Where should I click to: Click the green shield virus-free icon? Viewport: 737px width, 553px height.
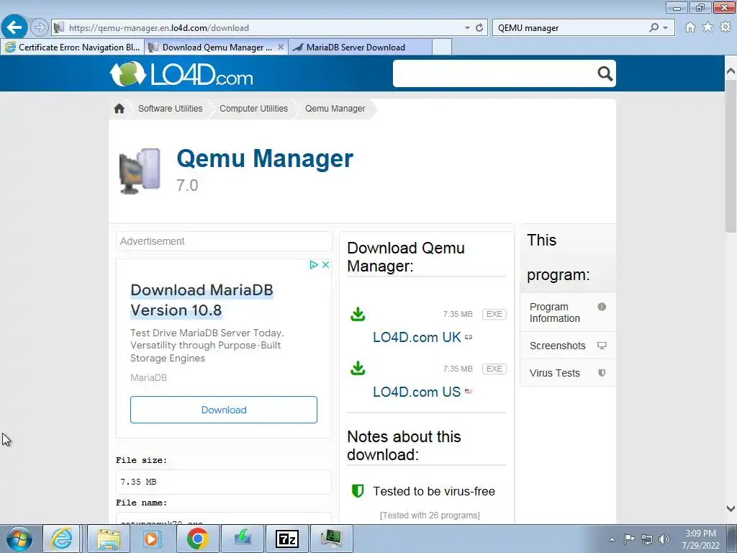358,491
